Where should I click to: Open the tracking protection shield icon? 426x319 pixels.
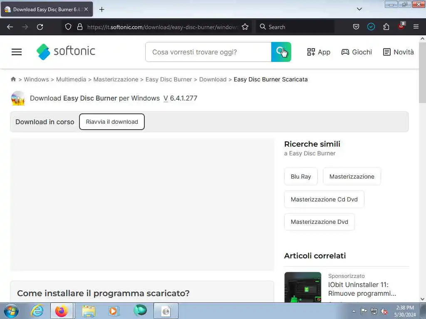[x=68, y=27]
